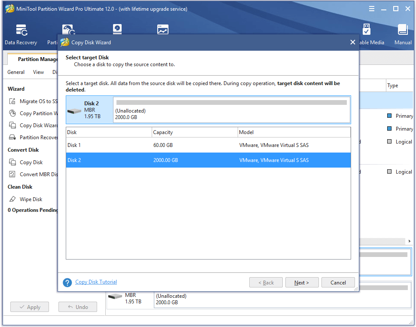
Task: Switch to Partition Management tab
Action: point(33,59)
